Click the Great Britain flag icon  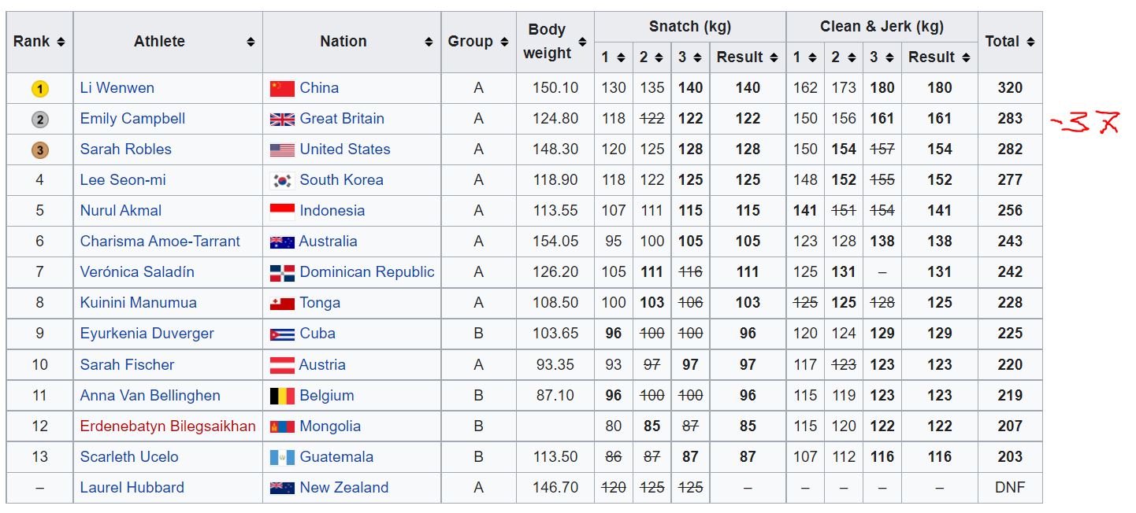(282, 119)
